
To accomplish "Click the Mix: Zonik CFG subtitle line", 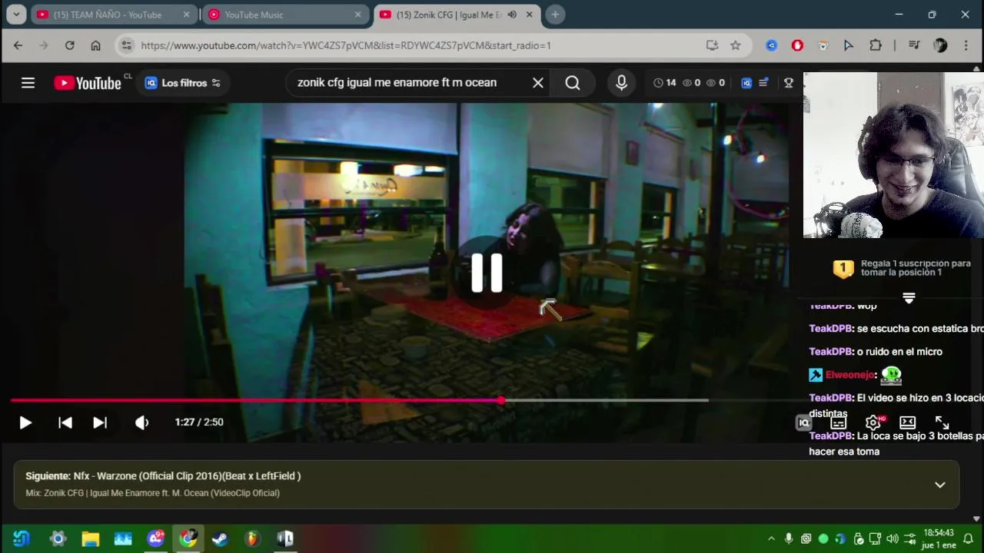I will pyautogui.click(x=152, y=493).
